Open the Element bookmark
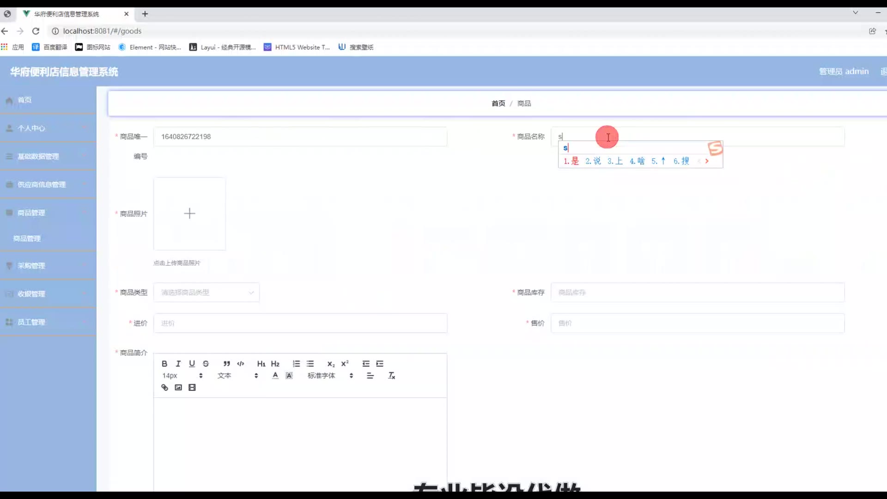Viewport: 887px width, 499px height. [x=150, y=47]
